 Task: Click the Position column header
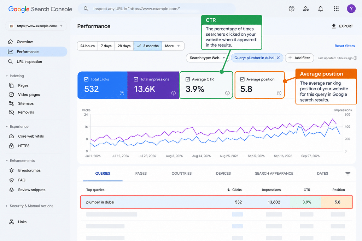point(338,190)
